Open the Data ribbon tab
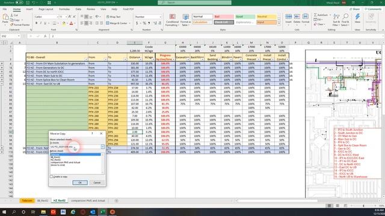The height and width of the screenshot is (216, 385). coord(78,9)
